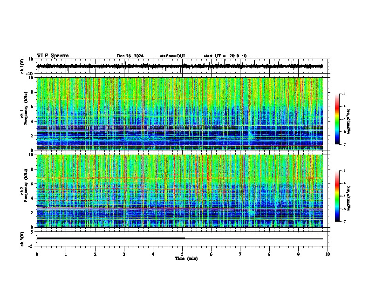Click the "2" kHz tick on ch.1 spectrogram
This screenshot has width=369, height=285.
[32, 136]
